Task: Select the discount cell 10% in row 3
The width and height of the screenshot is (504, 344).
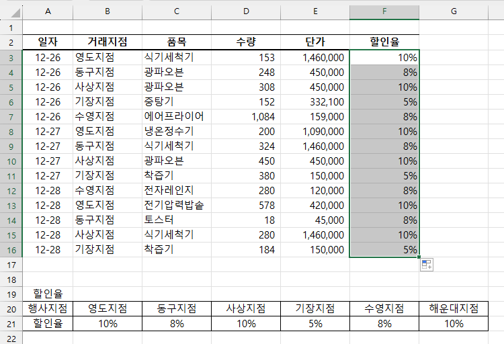Action: [x=384, y=57]
